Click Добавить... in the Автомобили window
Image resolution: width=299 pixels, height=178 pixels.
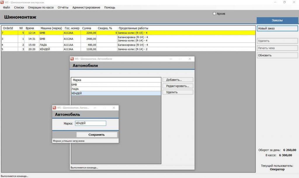[178, 80]
